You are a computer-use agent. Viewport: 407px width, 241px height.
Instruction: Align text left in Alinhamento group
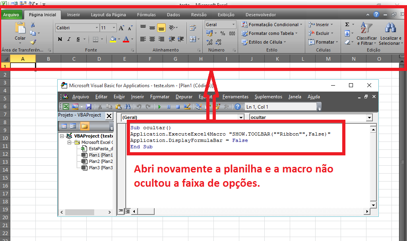(x=143, y=39)
